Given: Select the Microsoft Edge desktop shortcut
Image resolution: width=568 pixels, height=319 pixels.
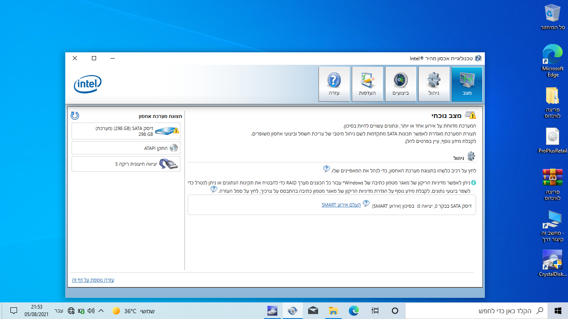Looking at the screenshot, I should click(x=553, y=61).
